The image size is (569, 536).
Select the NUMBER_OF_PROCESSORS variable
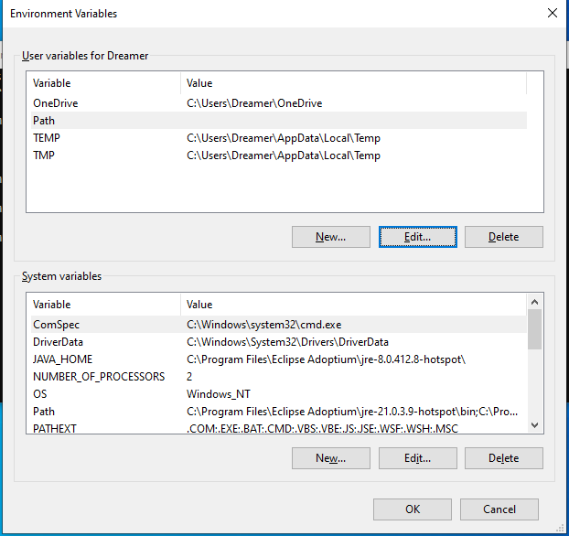pyautogui.click(x=279, y=377)
